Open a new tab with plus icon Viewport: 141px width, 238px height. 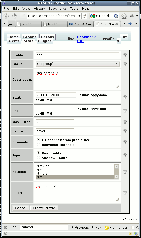(130, 24)
